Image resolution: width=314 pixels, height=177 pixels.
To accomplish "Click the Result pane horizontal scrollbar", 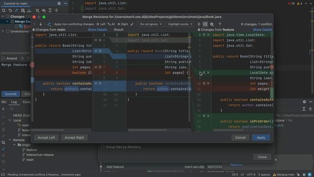I will coord(148,130).
